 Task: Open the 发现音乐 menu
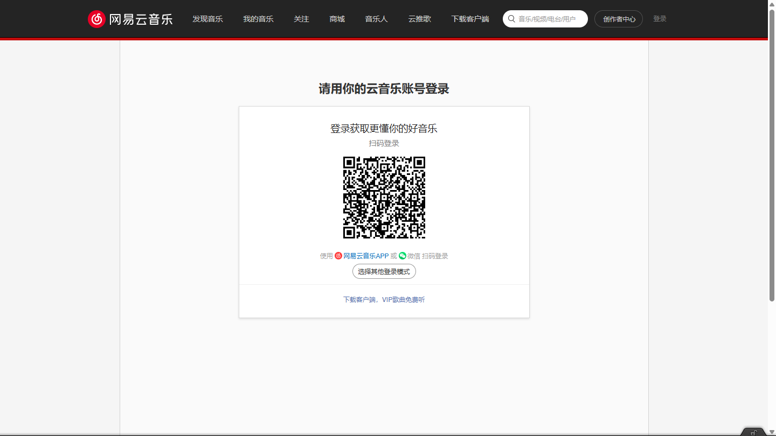point(207,19)
